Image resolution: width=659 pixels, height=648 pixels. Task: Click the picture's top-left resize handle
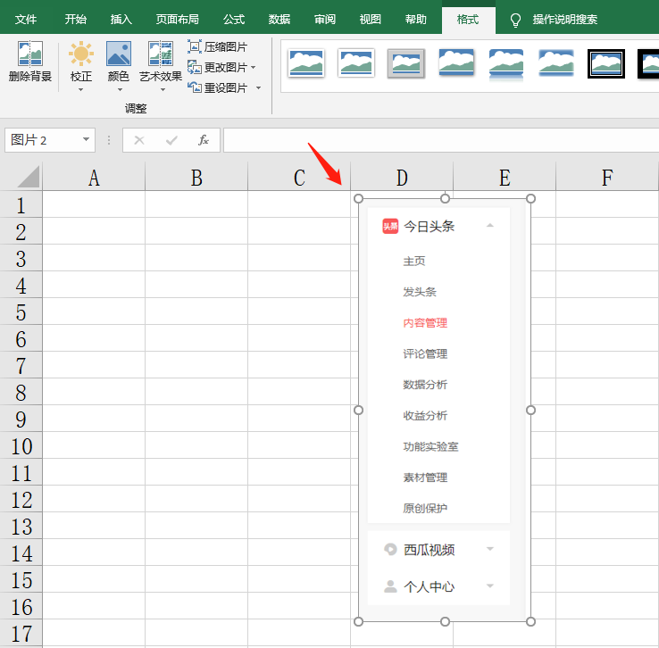pos(358,199)
